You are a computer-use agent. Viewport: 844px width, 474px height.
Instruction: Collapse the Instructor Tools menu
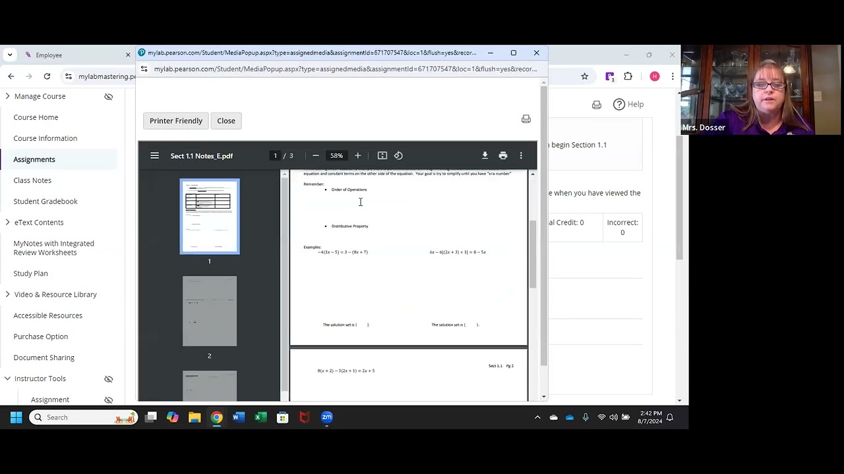coord(7,379)
